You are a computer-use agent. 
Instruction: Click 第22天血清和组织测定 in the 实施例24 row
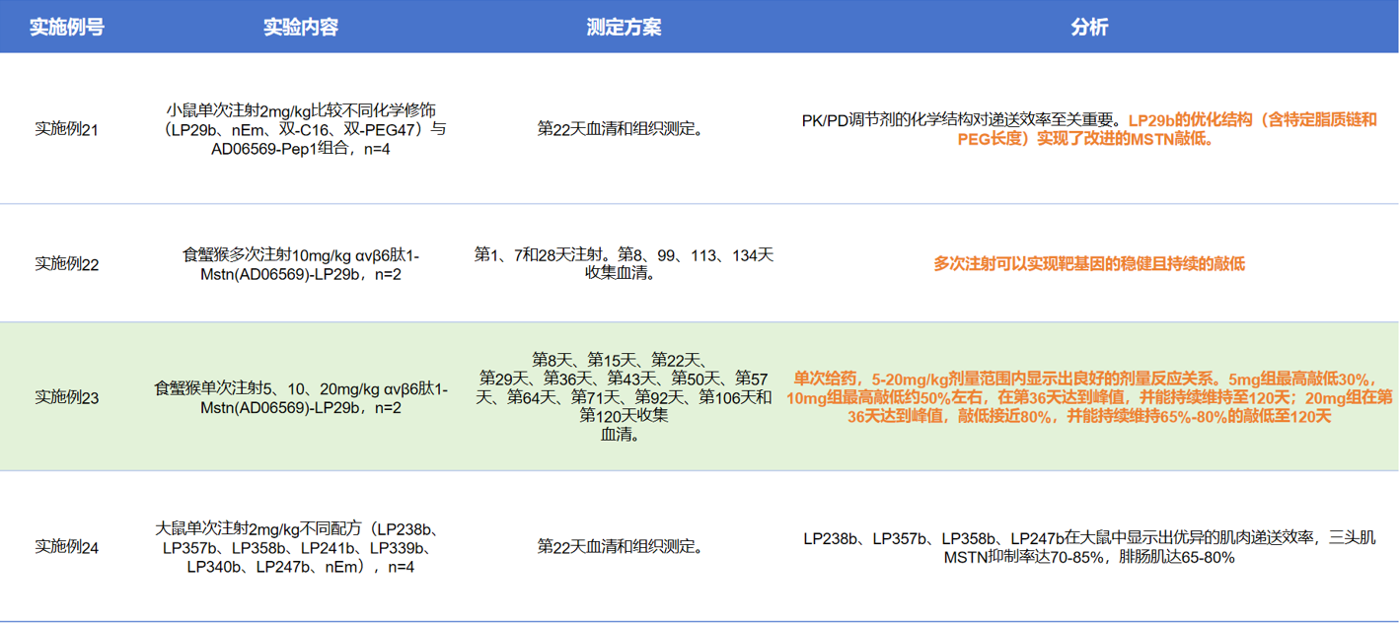[x=624, y=546]
